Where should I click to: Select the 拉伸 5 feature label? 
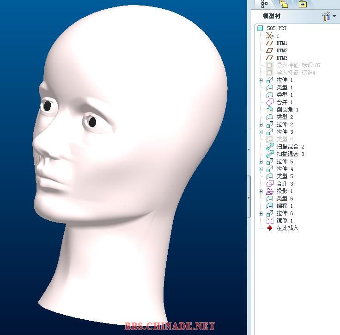pos(285,161)
